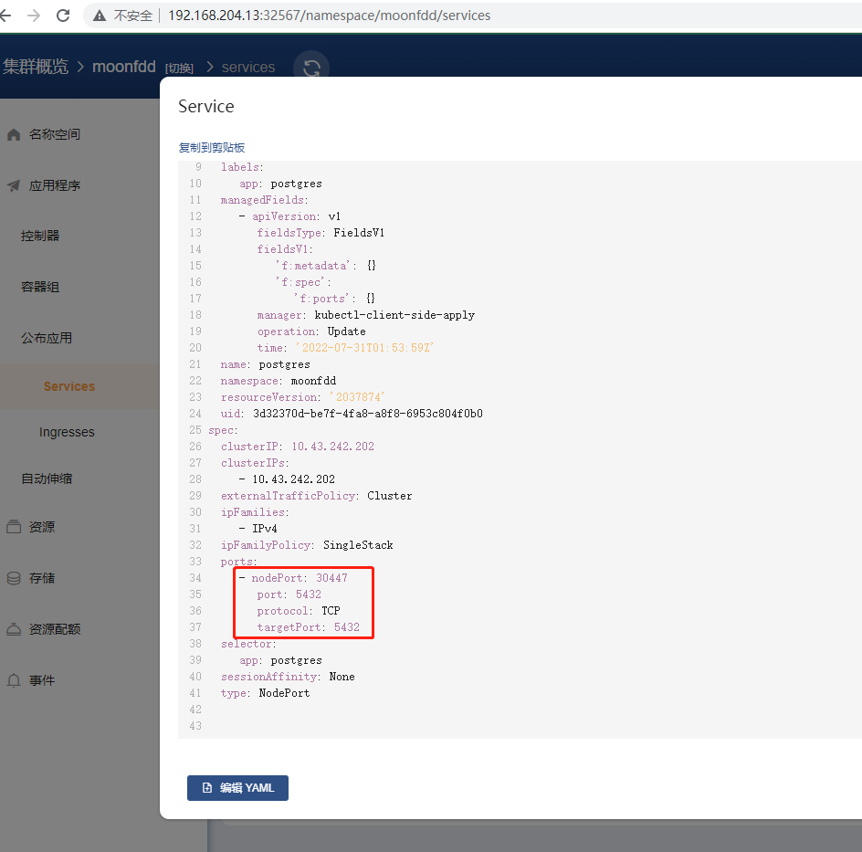Click the home icon beside 名称空间
This screenshot has height=852, width=862.
coord(13,133)
